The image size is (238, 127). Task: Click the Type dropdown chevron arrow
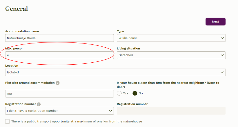coord(222,38)
